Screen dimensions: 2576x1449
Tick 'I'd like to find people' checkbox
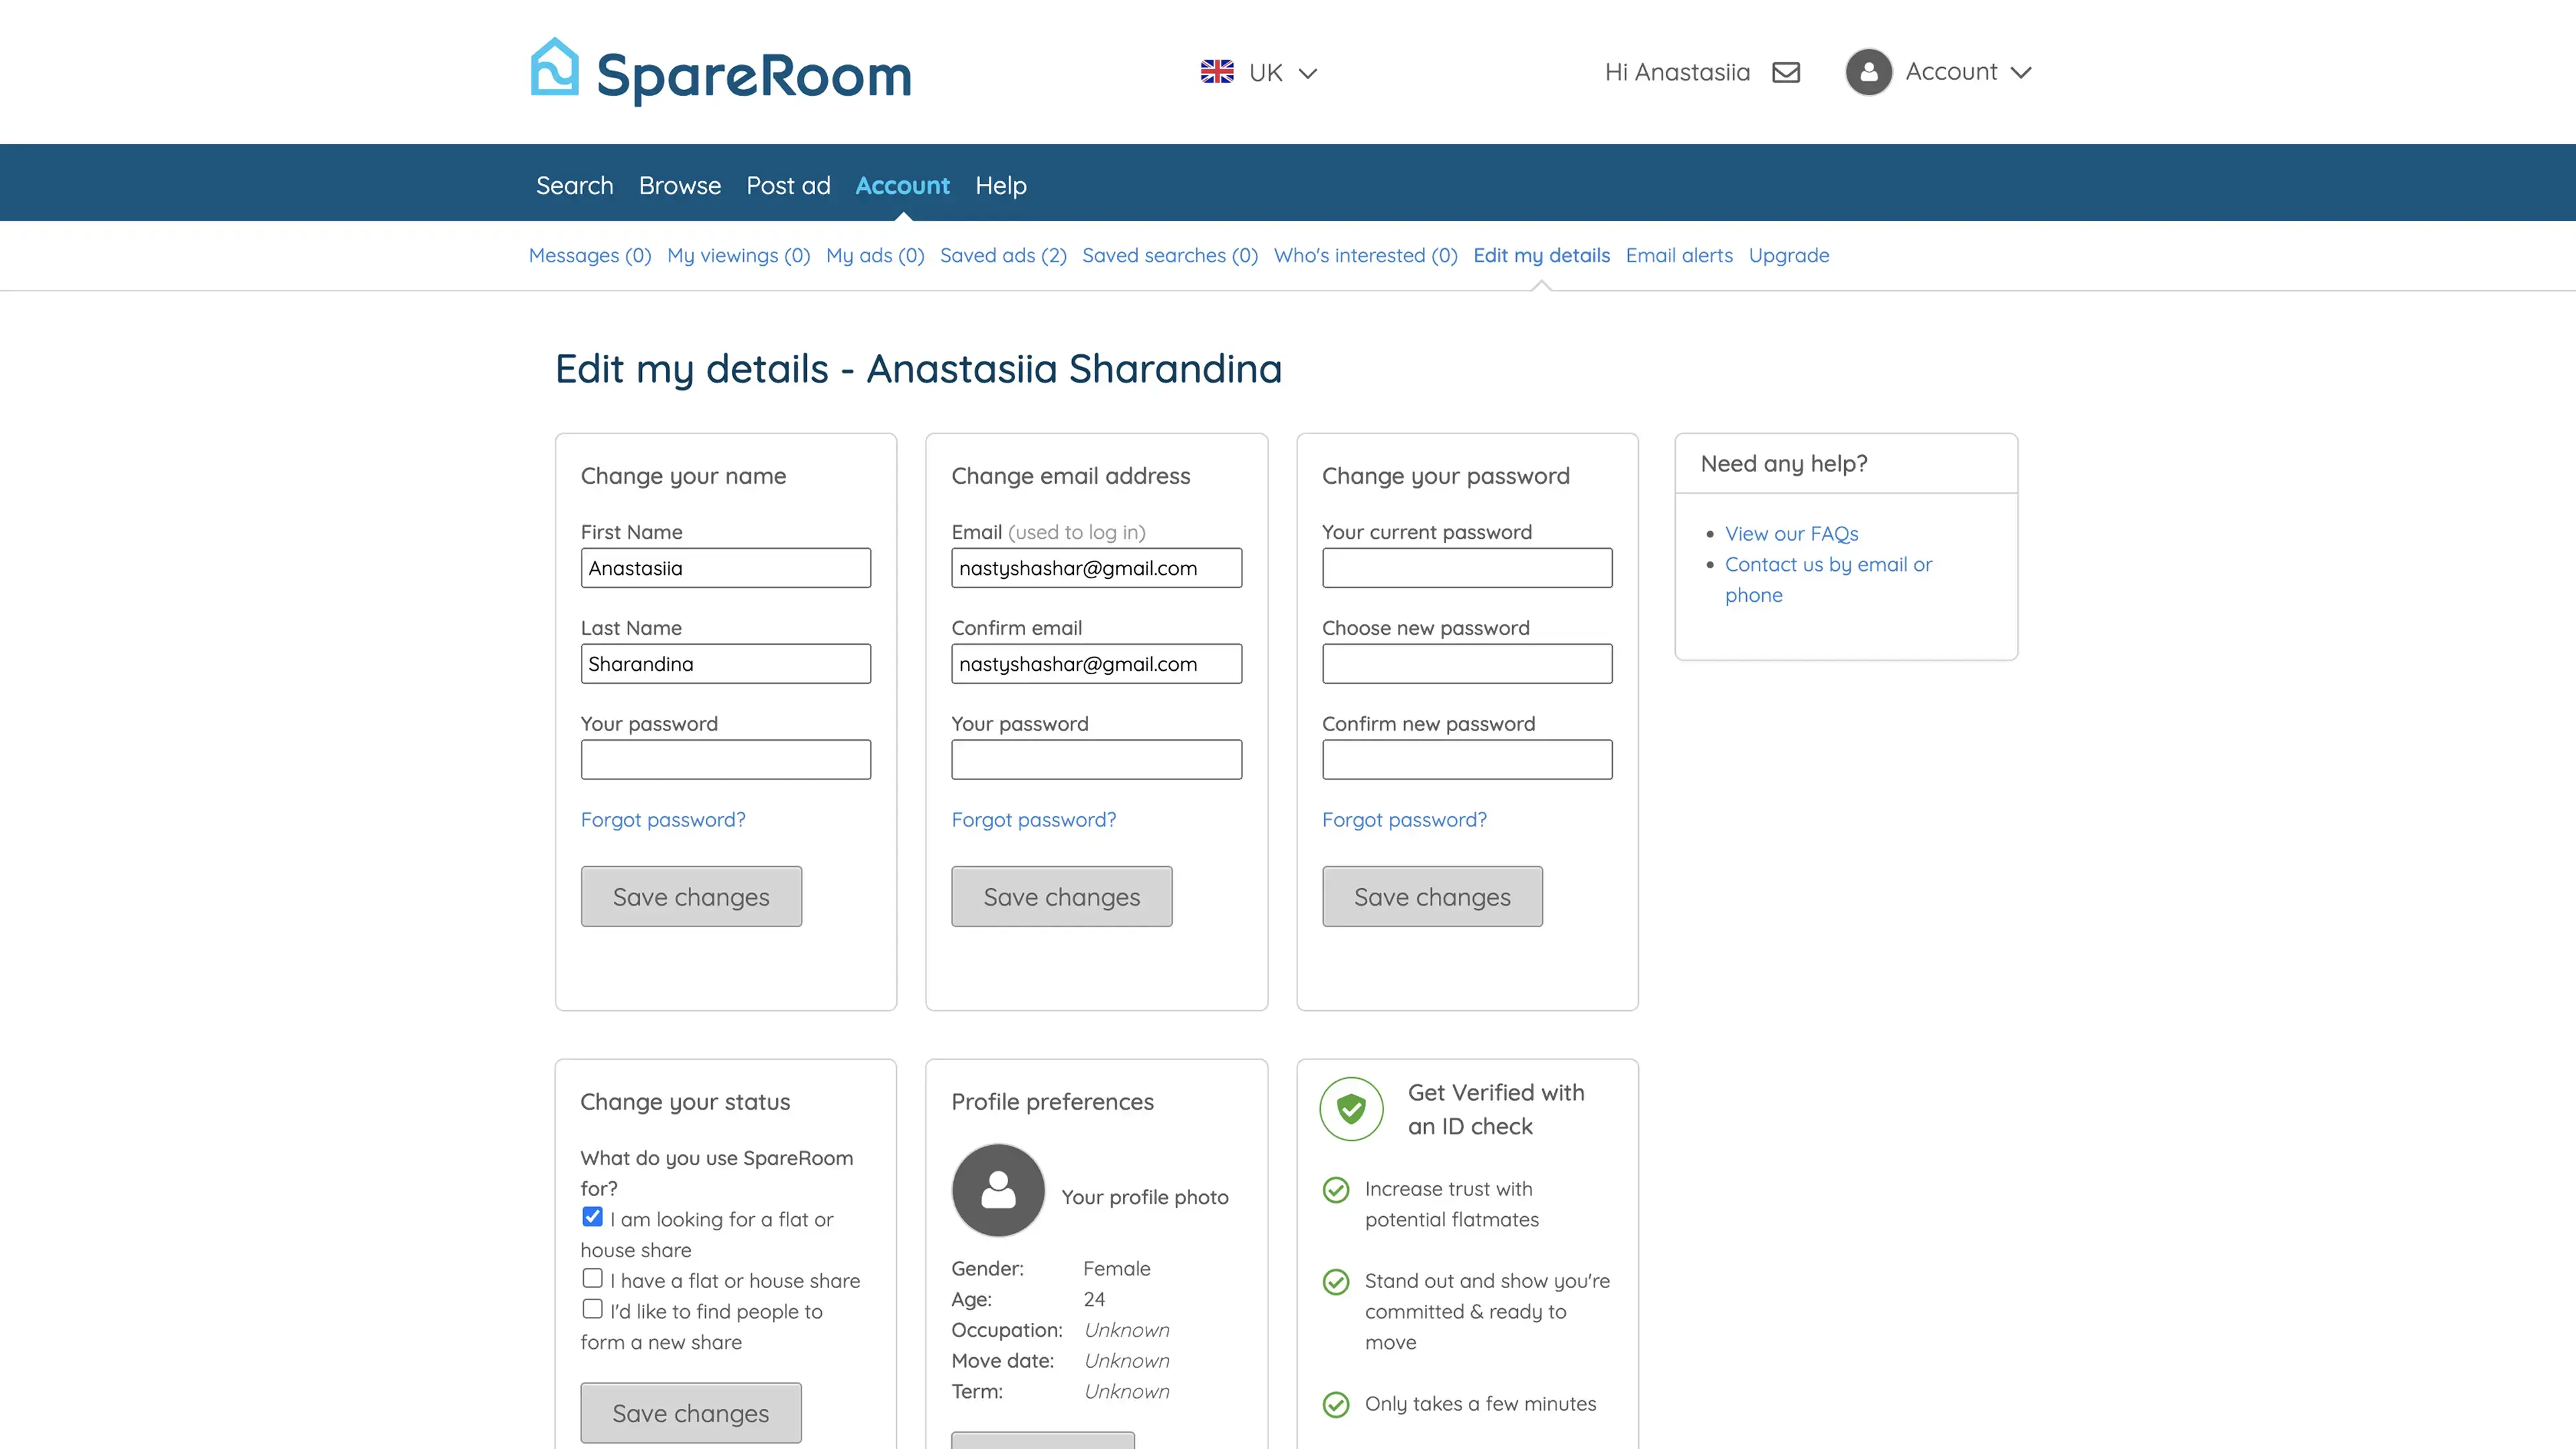coord(592,1309)
